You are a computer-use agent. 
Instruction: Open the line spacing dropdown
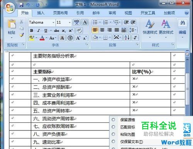tap(133, 30)
